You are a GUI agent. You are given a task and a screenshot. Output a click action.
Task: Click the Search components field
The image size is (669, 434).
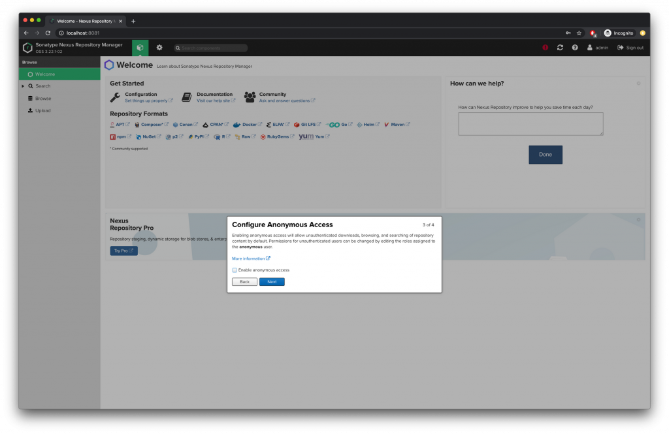point(211,48)
